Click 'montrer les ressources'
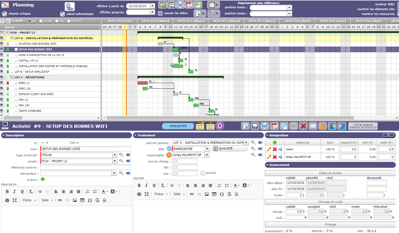 point(378,14)
